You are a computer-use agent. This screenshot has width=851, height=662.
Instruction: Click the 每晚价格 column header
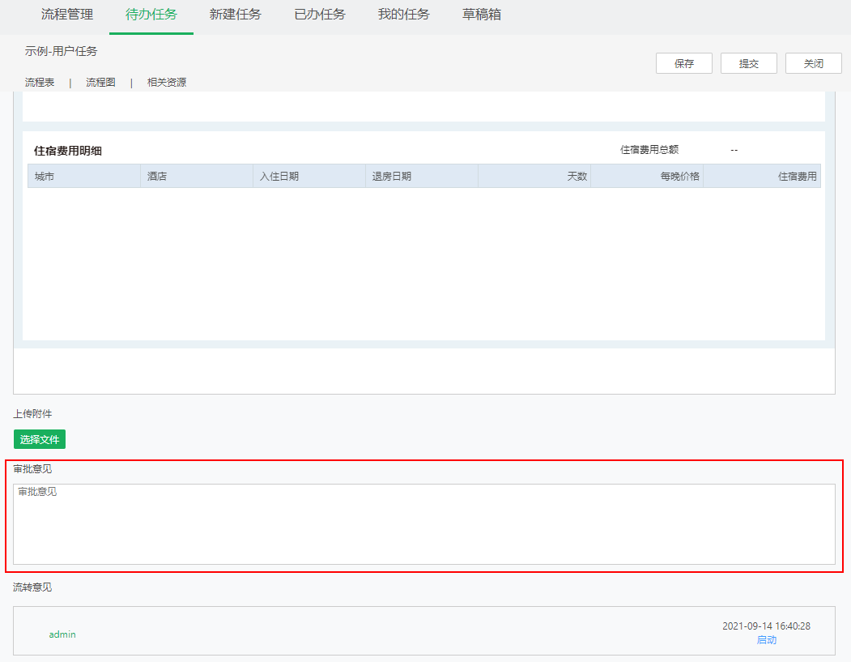point(679,176)
